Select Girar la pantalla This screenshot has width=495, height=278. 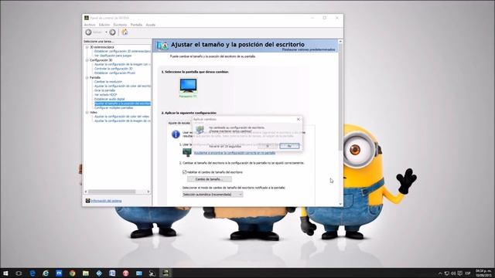tap(104, 90)
